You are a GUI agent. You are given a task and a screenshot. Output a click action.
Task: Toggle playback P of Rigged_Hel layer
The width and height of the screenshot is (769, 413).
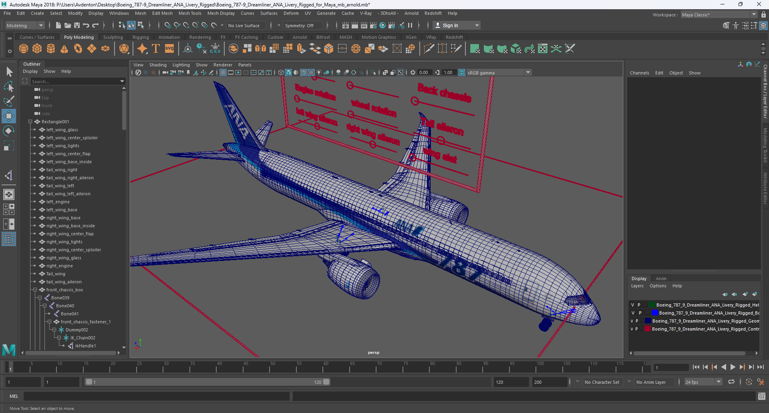[x=639, y=305]
